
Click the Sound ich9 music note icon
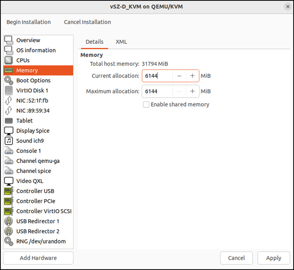[9, 141]
